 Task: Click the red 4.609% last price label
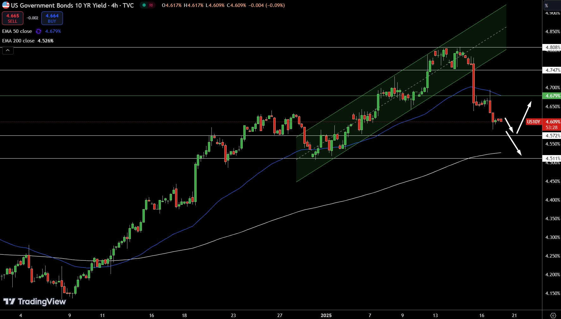point(552,122)
